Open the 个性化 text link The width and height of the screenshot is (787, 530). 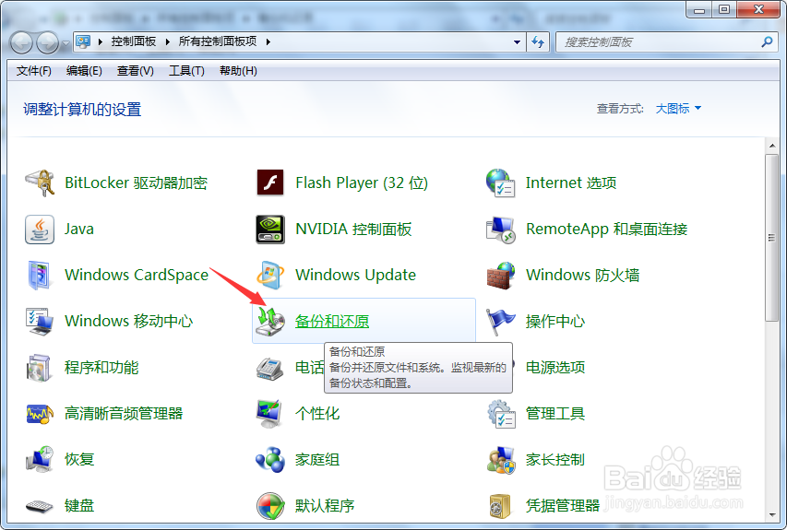317,414
